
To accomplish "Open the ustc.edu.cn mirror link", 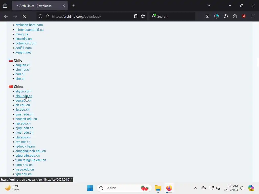I will tap(24, 165).
